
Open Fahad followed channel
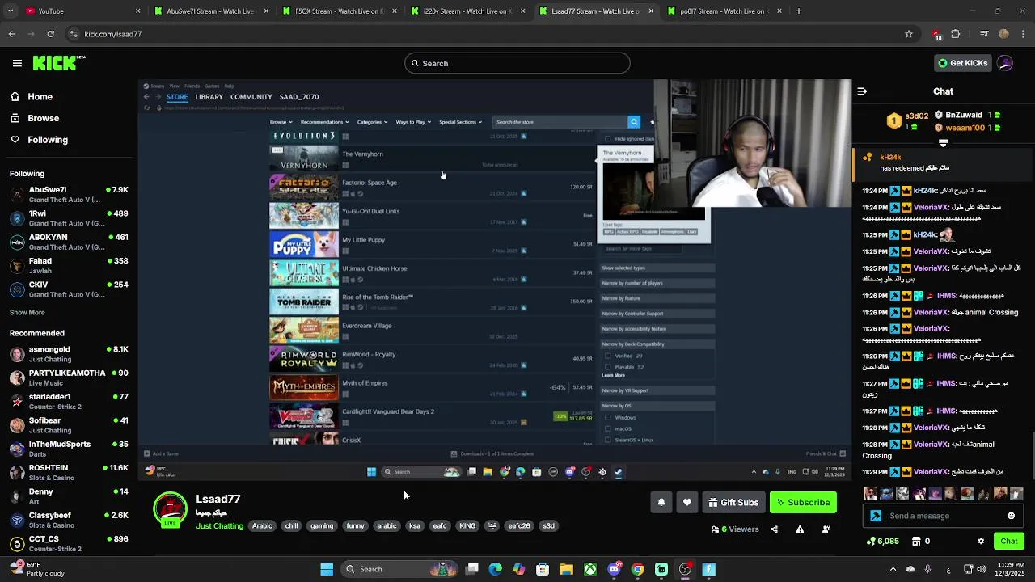(68, 266)
